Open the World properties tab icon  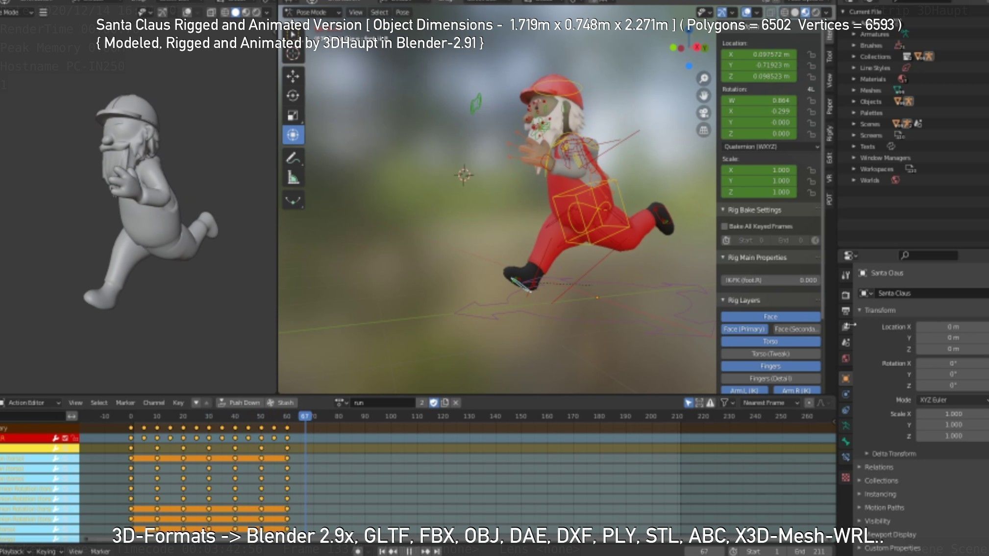tap(846, 358)
